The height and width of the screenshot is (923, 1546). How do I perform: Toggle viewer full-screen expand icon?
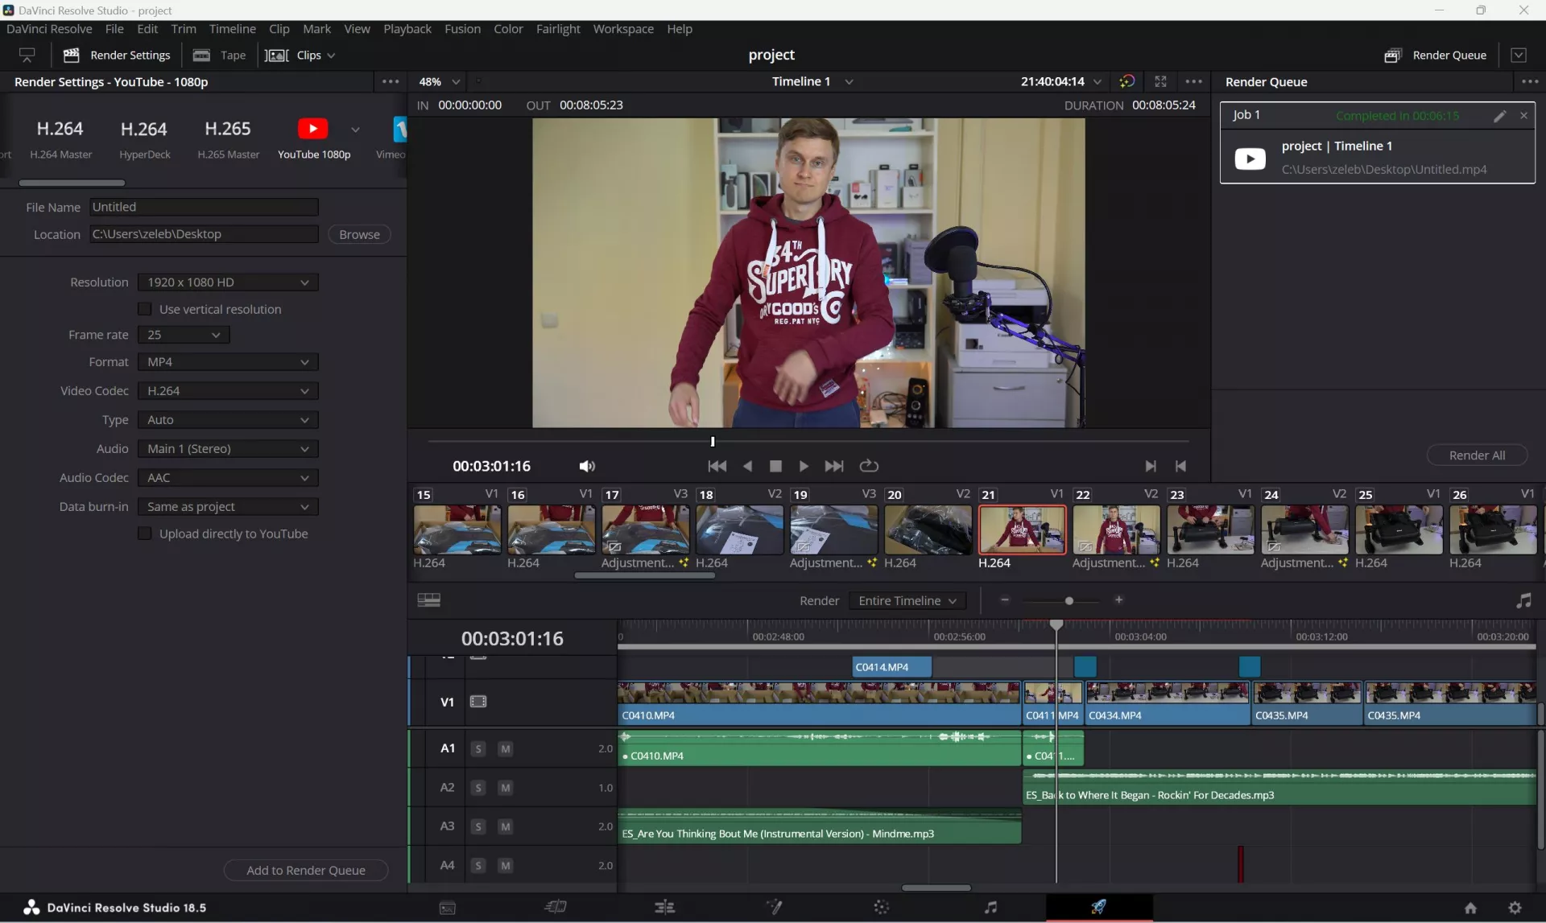tap(1160, 81)
